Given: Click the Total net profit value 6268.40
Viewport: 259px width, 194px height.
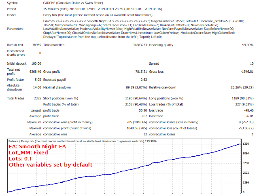Looking at the screenshot, I should (x=35, y=72).
